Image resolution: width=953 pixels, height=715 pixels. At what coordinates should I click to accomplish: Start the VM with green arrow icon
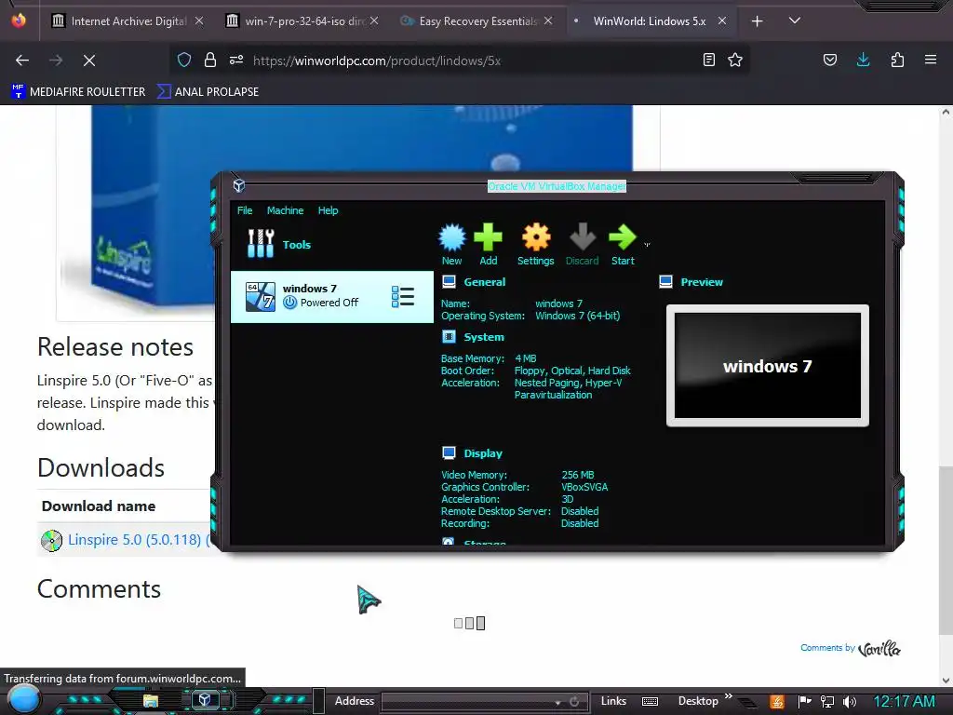coord(623,245)
